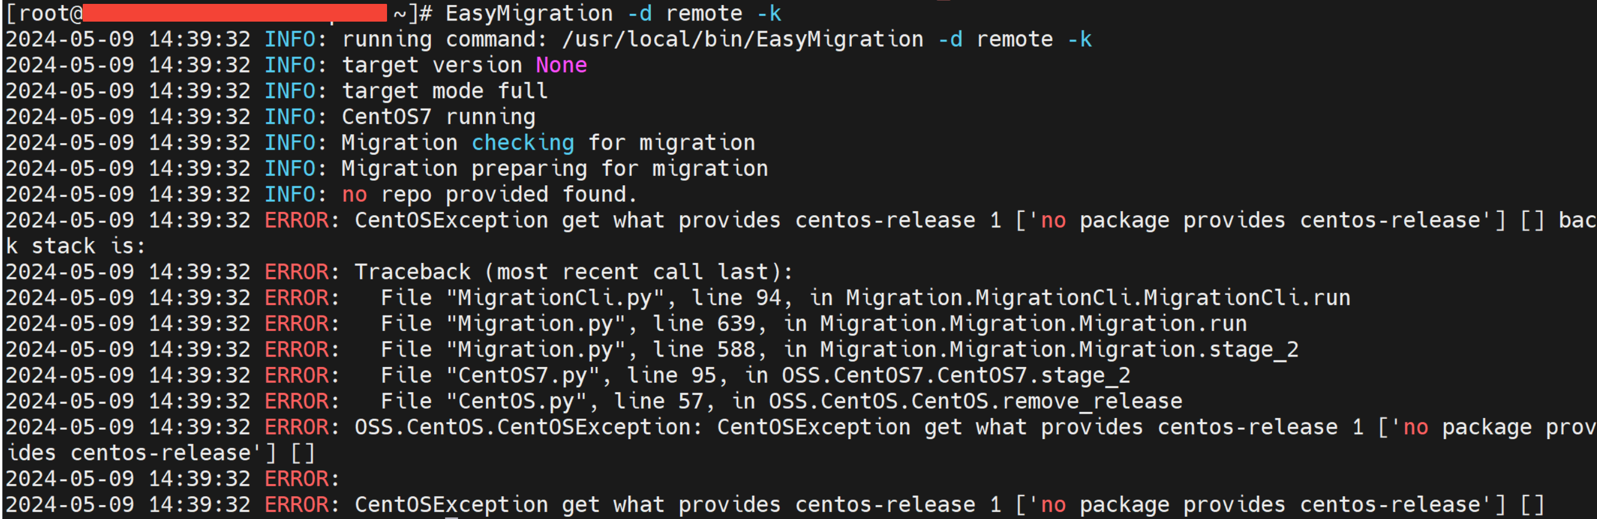Click the red redaction bar after '[root@'
Image resolution: width=1597 pixels, height=519 pixels.
[234, 12]
